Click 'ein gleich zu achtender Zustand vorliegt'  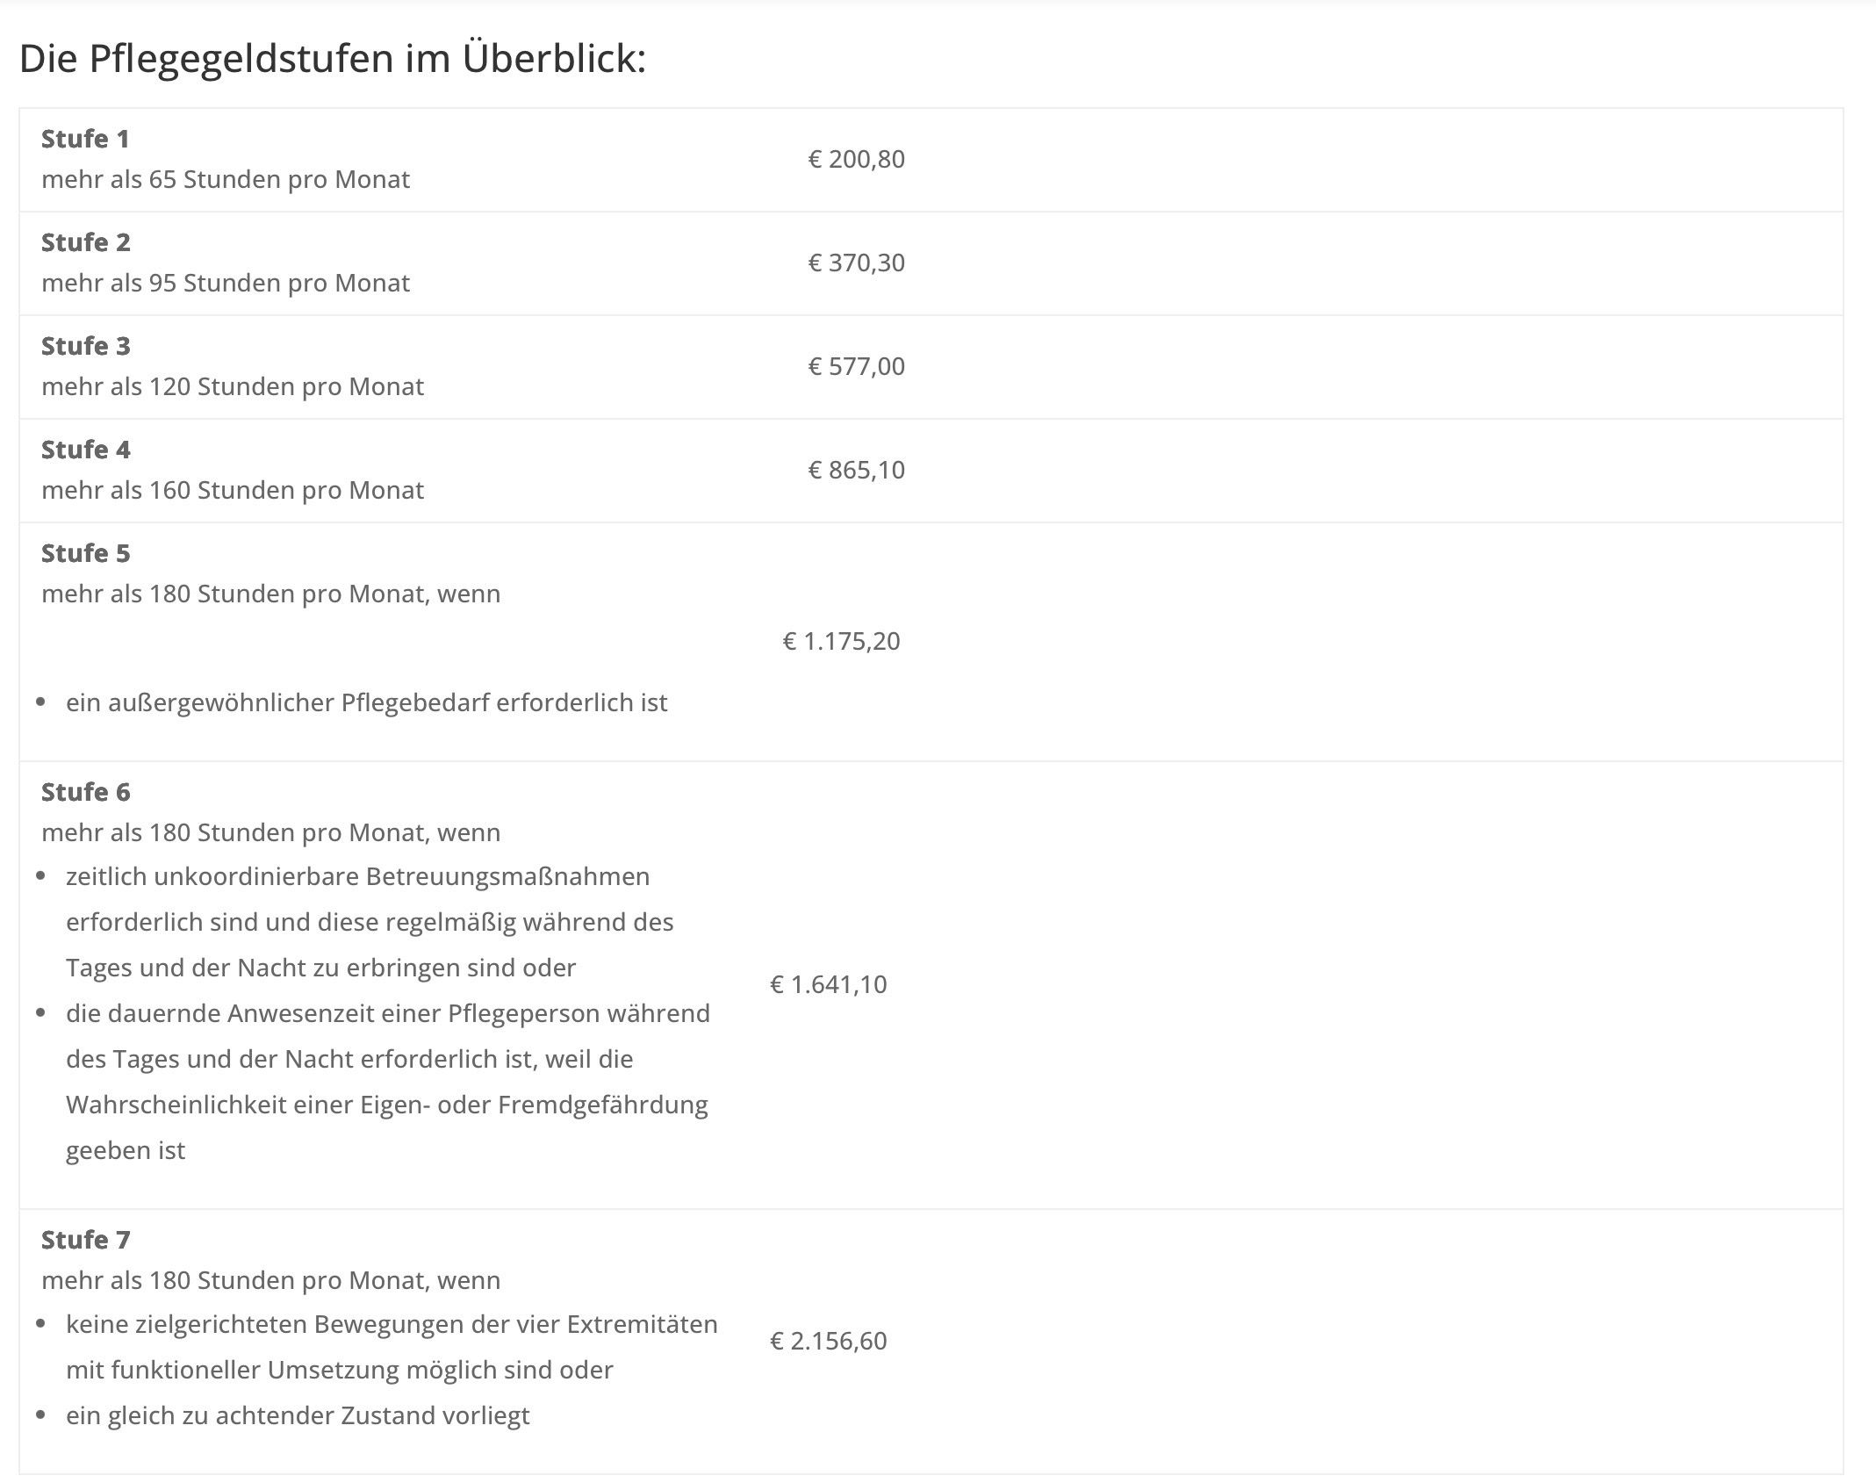(x=298, y=1415)
